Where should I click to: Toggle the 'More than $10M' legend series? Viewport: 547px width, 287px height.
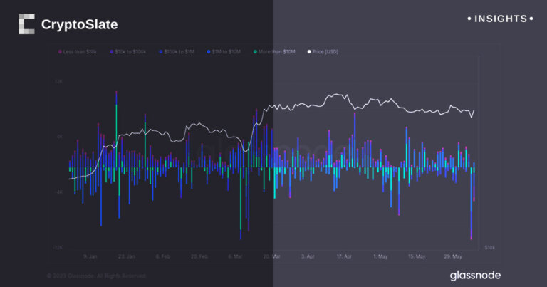coord(274,51)
